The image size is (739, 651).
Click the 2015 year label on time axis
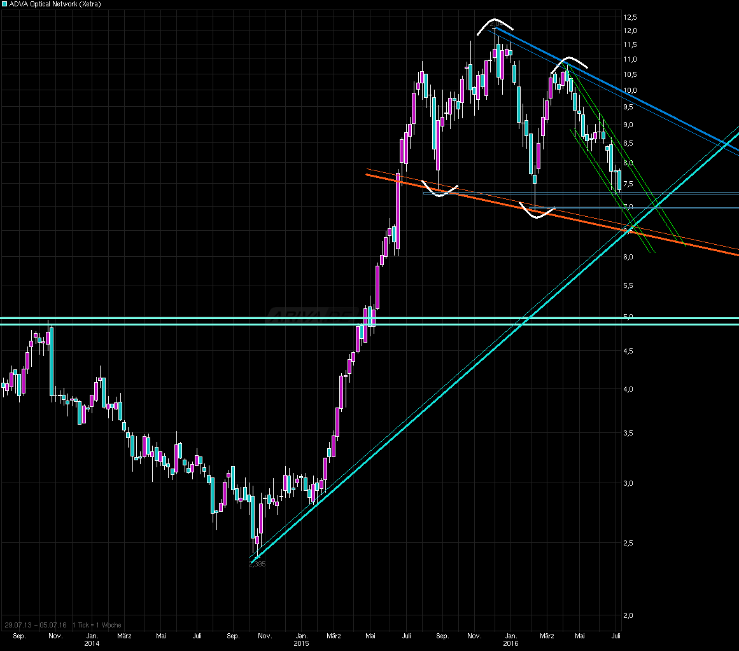[x=301, y=643]
